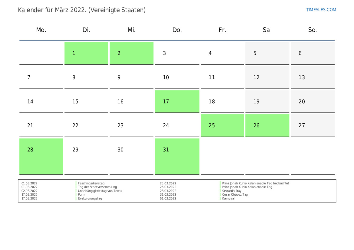Select the 'Faschingsdienstag' holiday entry
This screenshot has width=354, height=250.
91,183
